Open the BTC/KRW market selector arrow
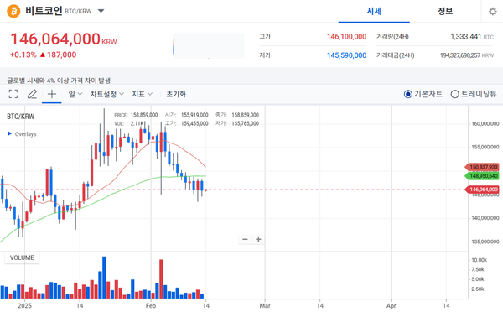Screen dimensions: 503x312 pos(101,11)
